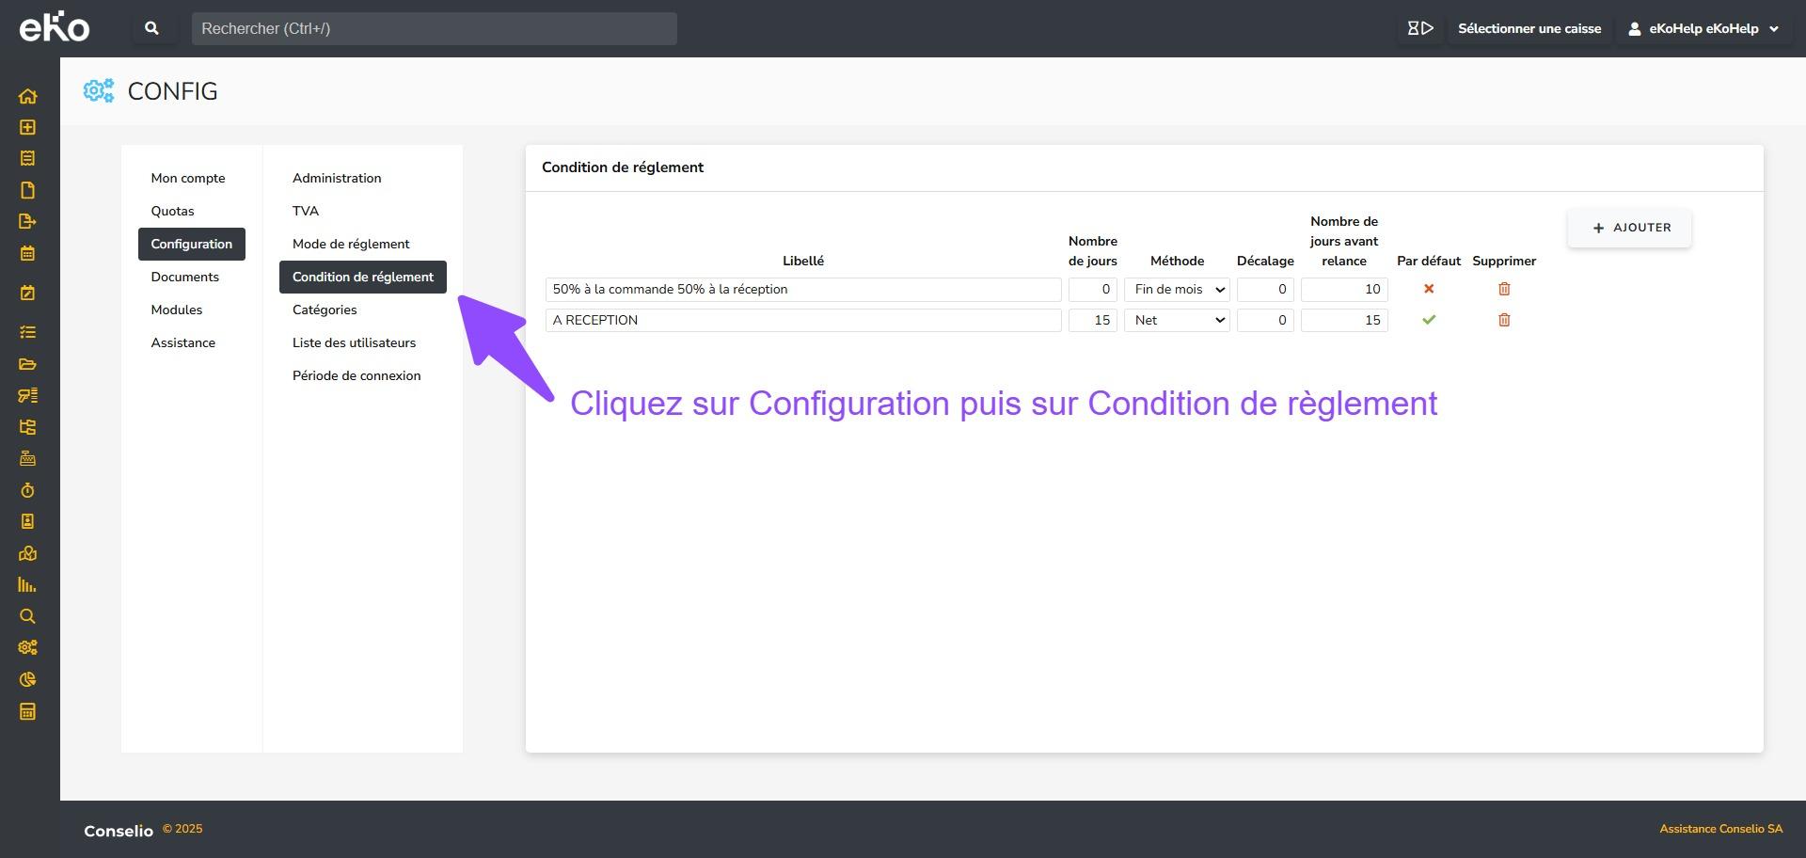This screenshot has width=1806, height=858.
Task: Click the gears settings icon in sidebar
Action: point(27,647)
